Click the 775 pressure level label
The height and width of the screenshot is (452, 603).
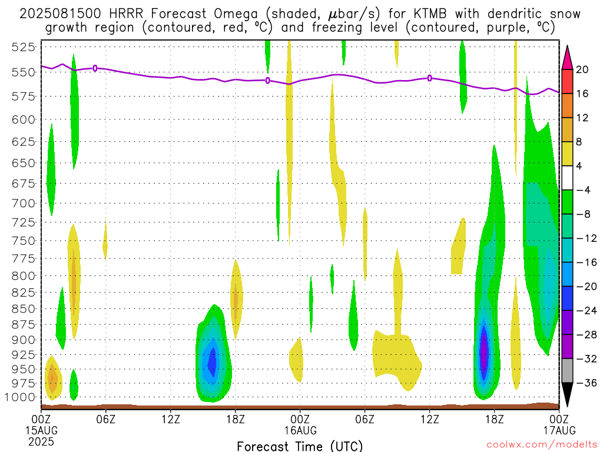tap(23, 258)
